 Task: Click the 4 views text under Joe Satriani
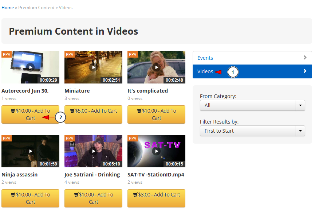pyautogui.click(x=72, y=182)
